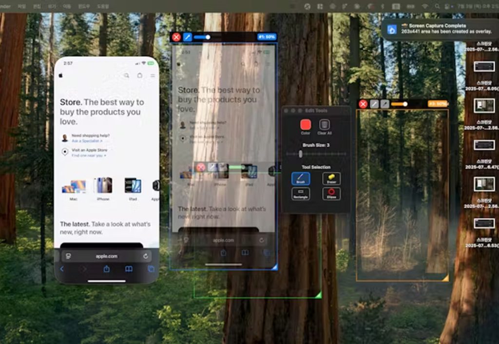Click the '#3: 50%' orange overlay label
The height and width of the screenshot is (344, 499).
438,104
